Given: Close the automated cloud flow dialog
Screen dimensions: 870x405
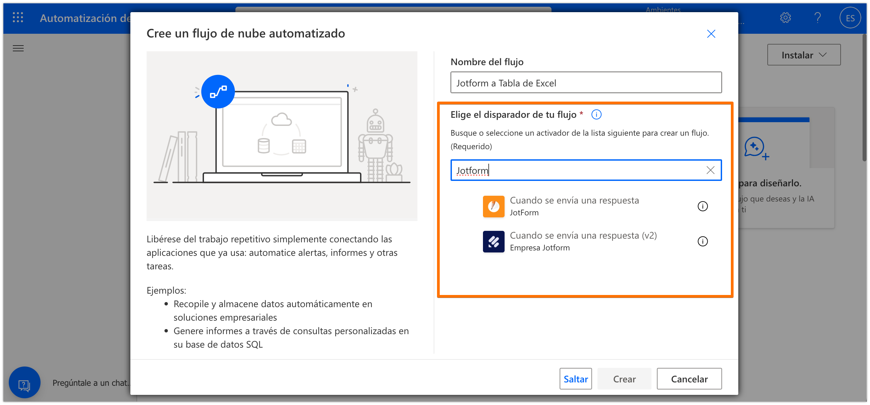Looking at the screenshot, I should click(711, 34).
